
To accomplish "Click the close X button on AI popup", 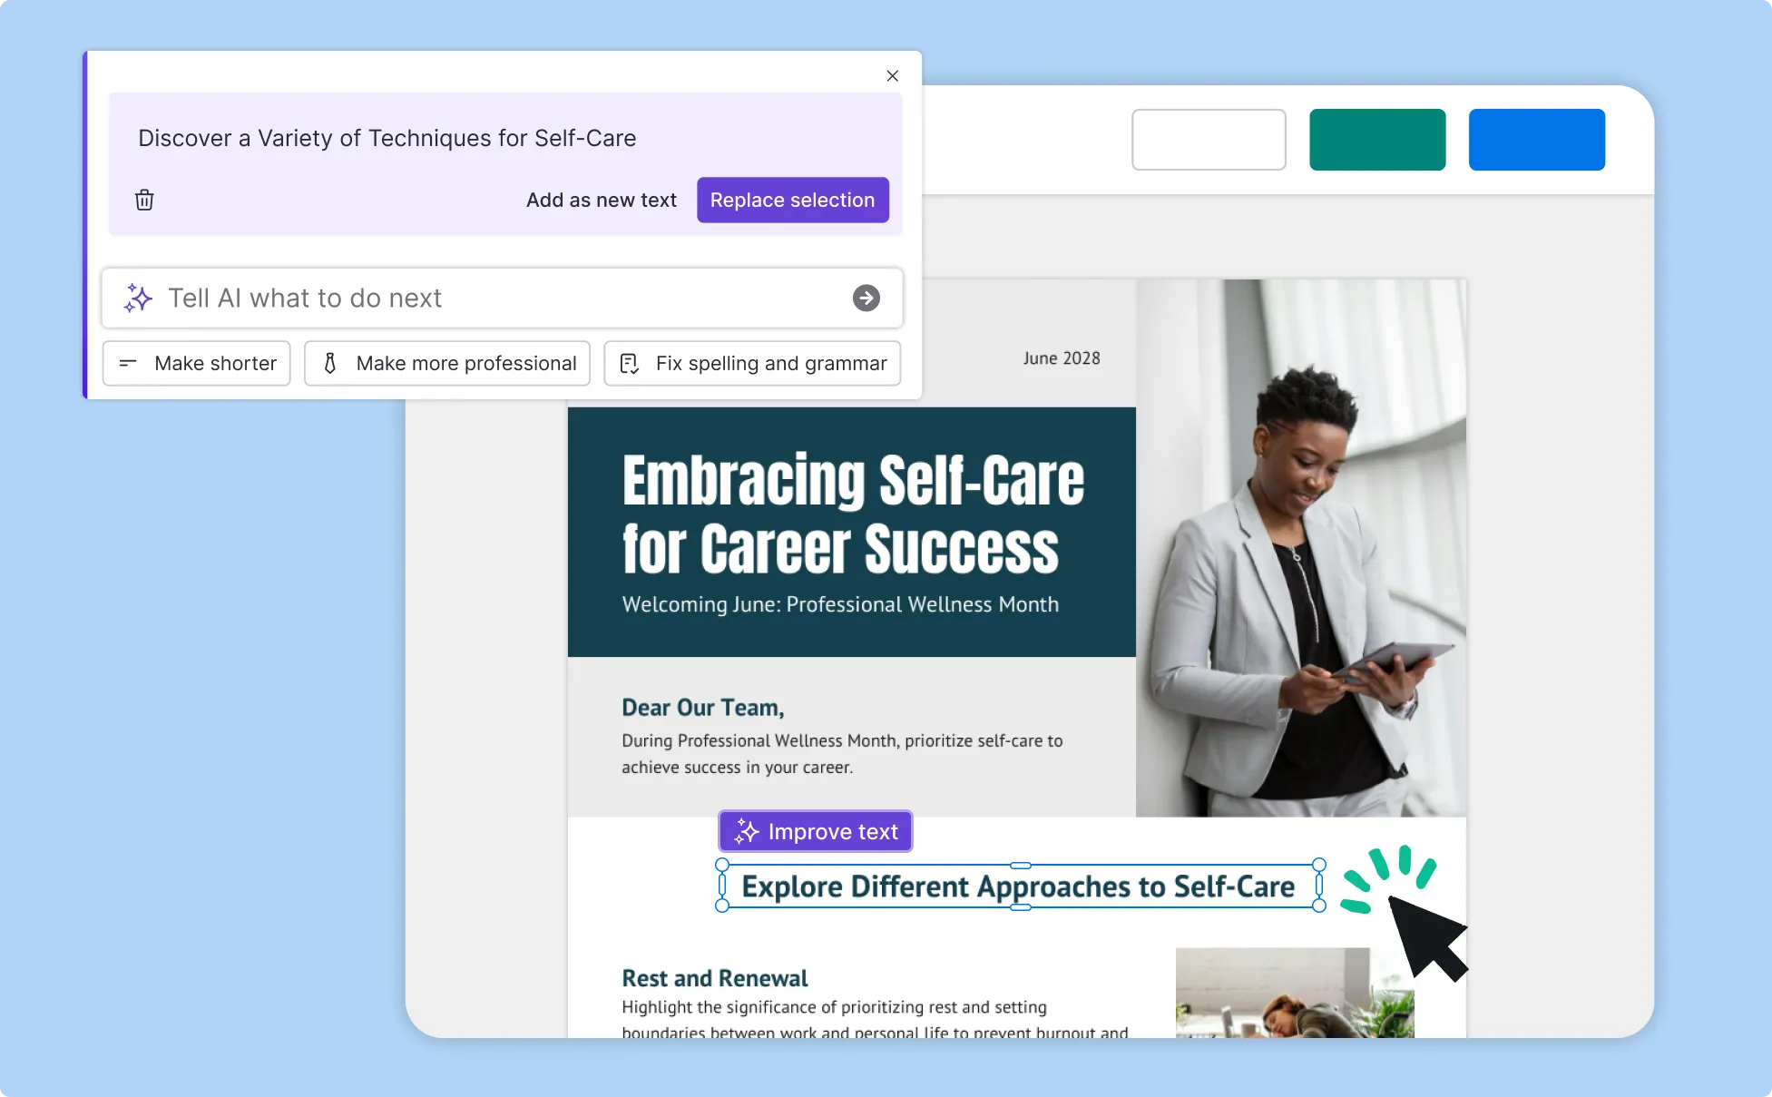I will [892, 76].
